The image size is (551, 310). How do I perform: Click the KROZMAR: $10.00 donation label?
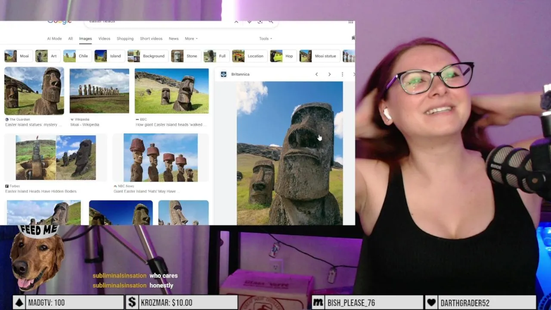coord(167,303)
